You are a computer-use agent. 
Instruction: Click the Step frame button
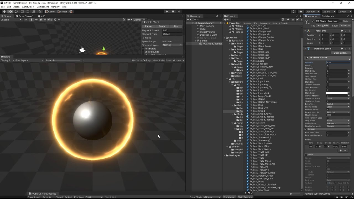pyautogui.click(x=179, y=12)
